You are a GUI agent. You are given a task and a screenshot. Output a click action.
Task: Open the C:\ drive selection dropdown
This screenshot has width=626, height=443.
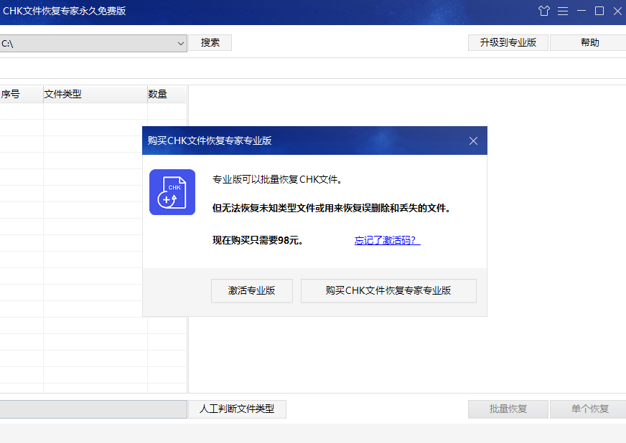93,43
